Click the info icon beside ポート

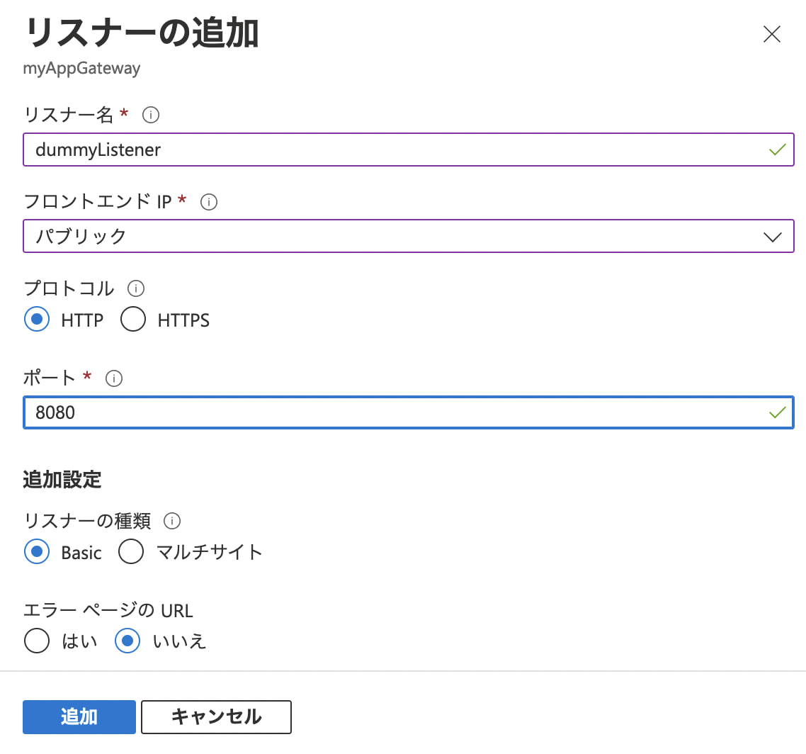(x=114, y=378)
